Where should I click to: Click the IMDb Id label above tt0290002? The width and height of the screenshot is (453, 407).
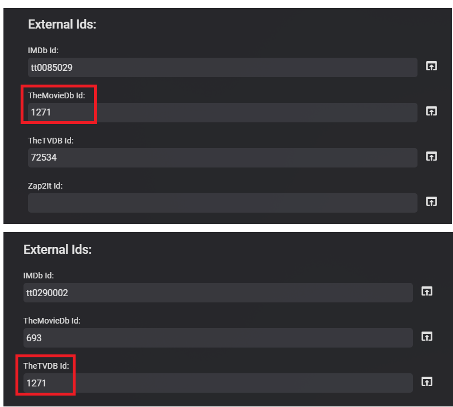coord(38,276)
